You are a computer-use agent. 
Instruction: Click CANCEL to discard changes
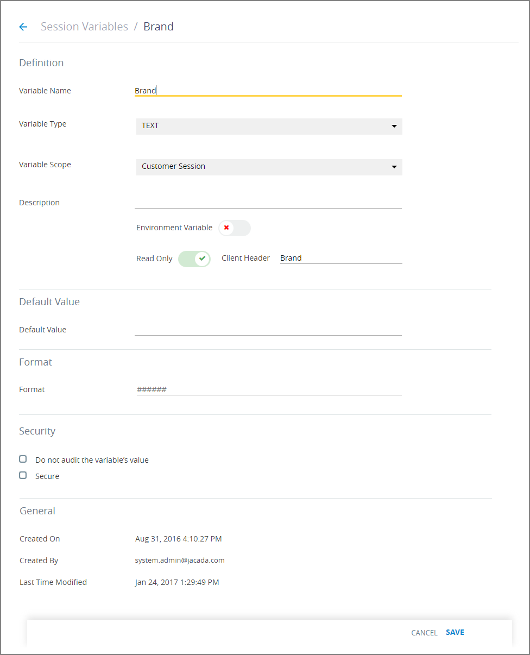(424, 632)
